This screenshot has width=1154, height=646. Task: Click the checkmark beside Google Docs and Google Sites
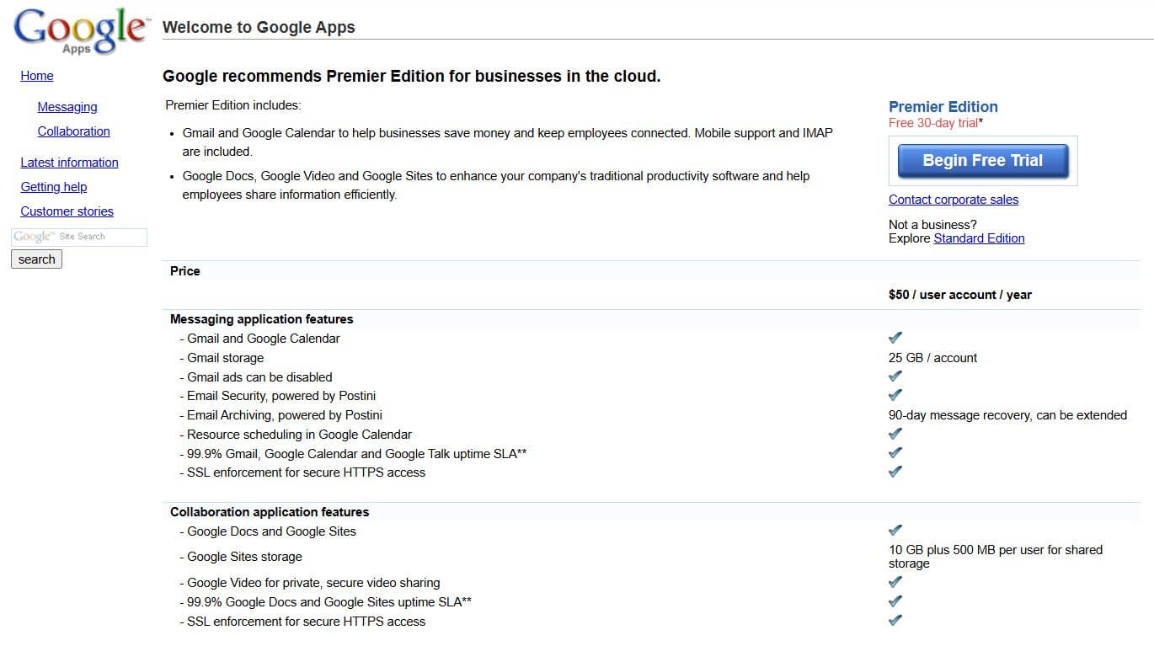click(x=895, y=530)
